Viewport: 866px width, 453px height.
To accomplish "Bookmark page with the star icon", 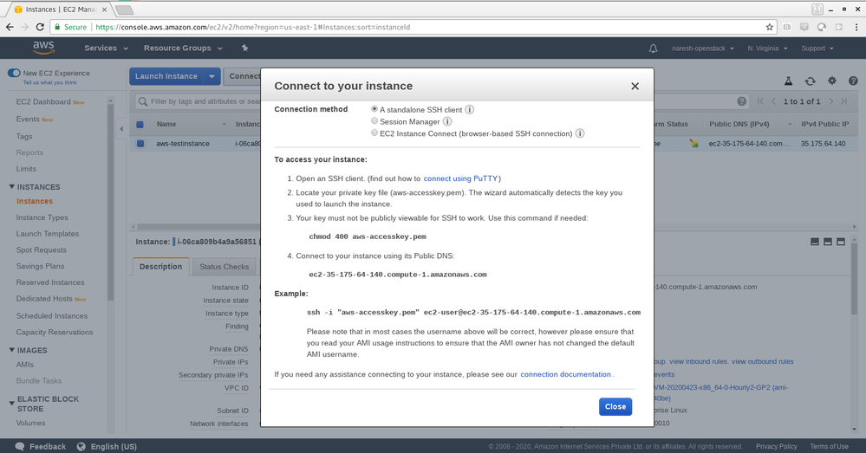I will (769, 27).
